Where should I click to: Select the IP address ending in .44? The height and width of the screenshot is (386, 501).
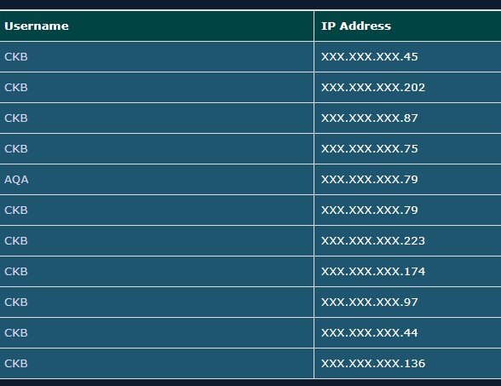370,333
